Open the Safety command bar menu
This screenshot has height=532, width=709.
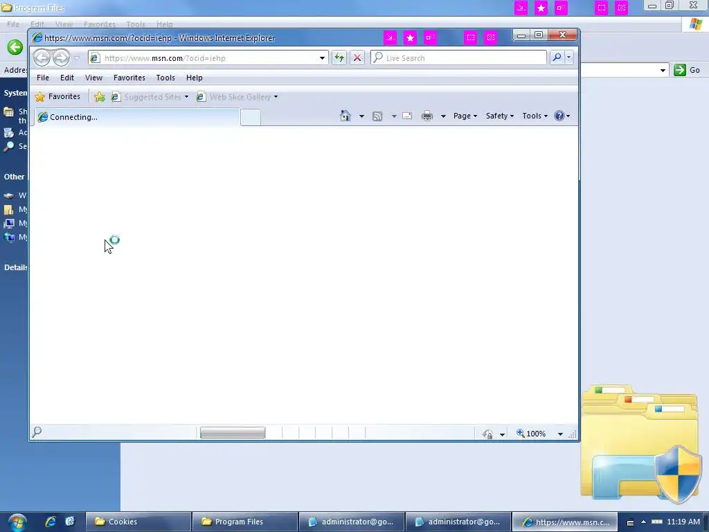(x=500, y=116)
